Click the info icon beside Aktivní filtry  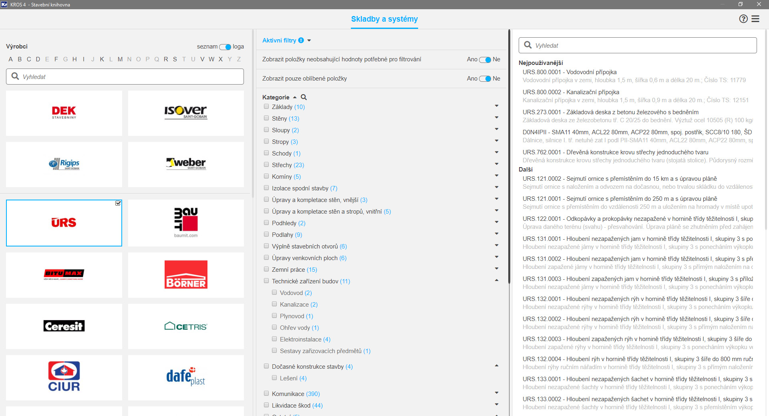click(301, 40)
